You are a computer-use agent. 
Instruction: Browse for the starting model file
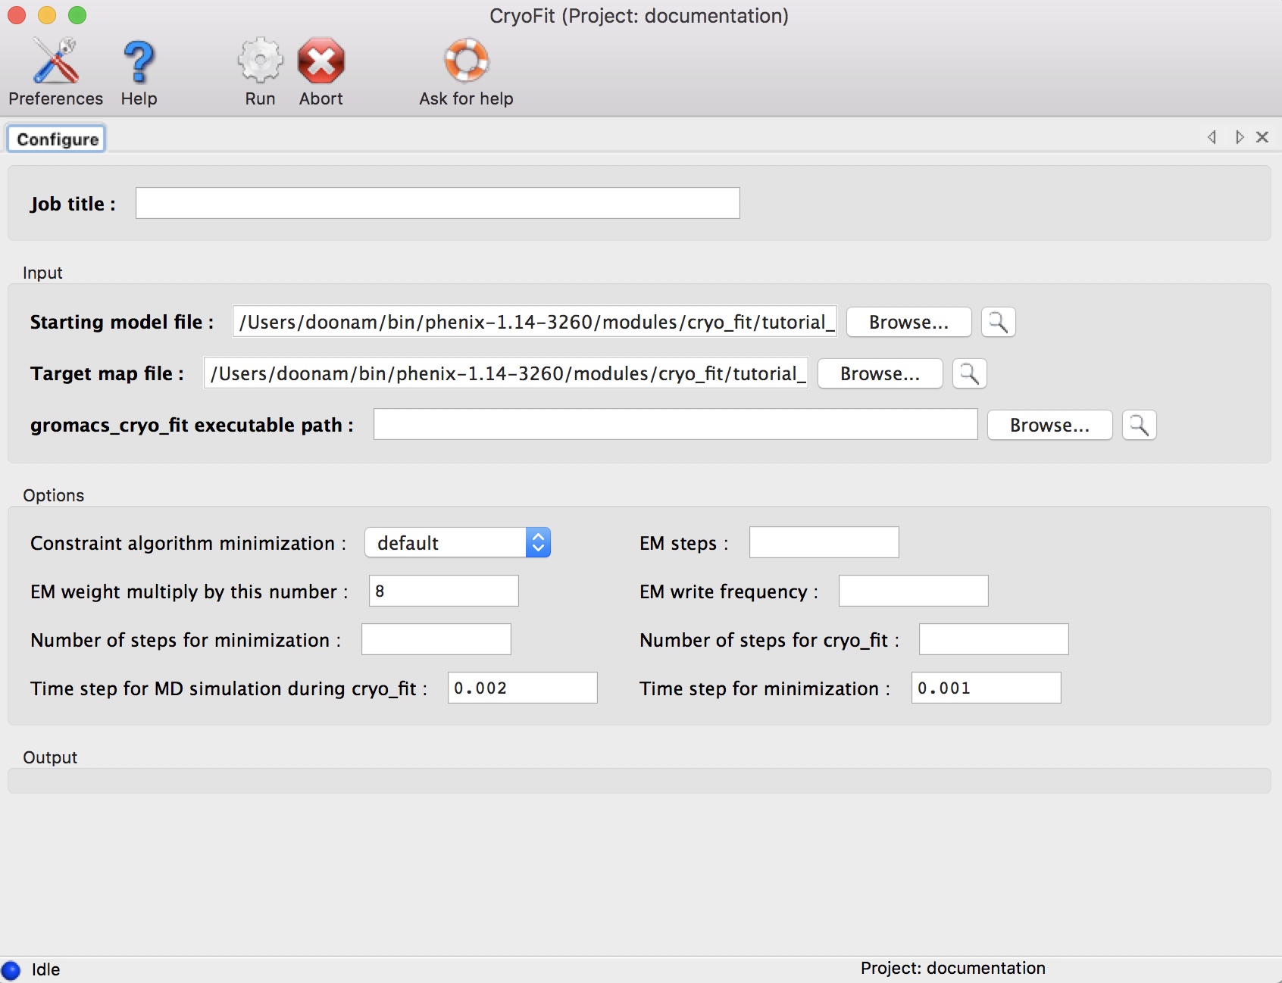click(908, 322)
